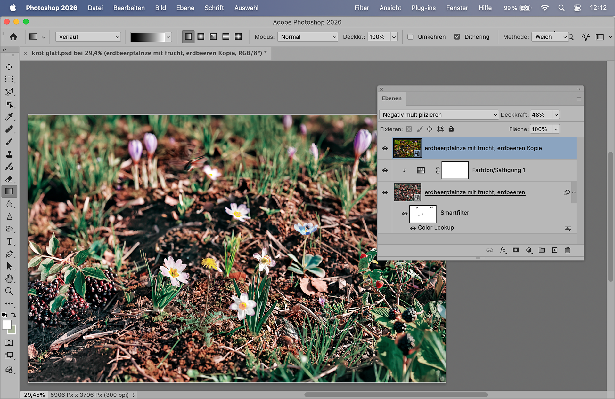Disable the Dithering checkbox
The height and width of the screenshot is (399, 615).
tap(457, 37)
